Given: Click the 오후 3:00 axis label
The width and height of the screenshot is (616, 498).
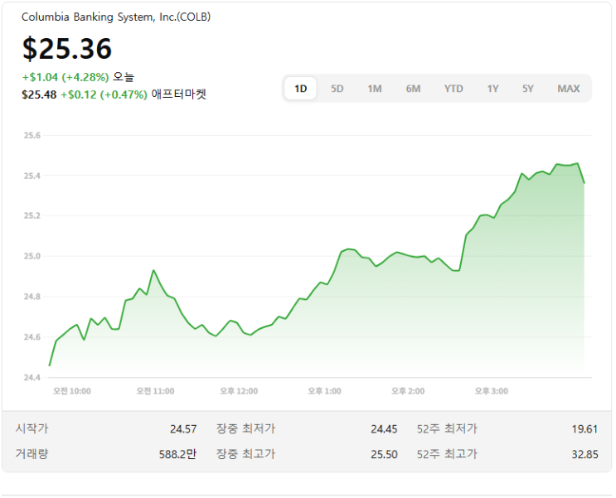Looking at the screenshot, I should (x=492, y=391).
